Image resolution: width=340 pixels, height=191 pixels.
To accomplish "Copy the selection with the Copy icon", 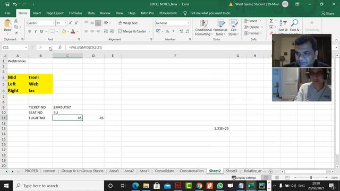I will (16, 27).
